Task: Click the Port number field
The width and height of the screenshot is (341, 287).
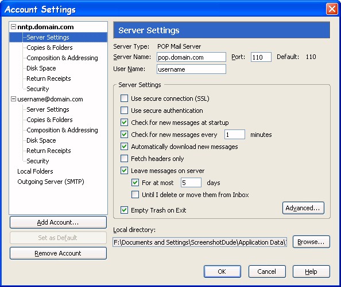Action: point(261,57)
